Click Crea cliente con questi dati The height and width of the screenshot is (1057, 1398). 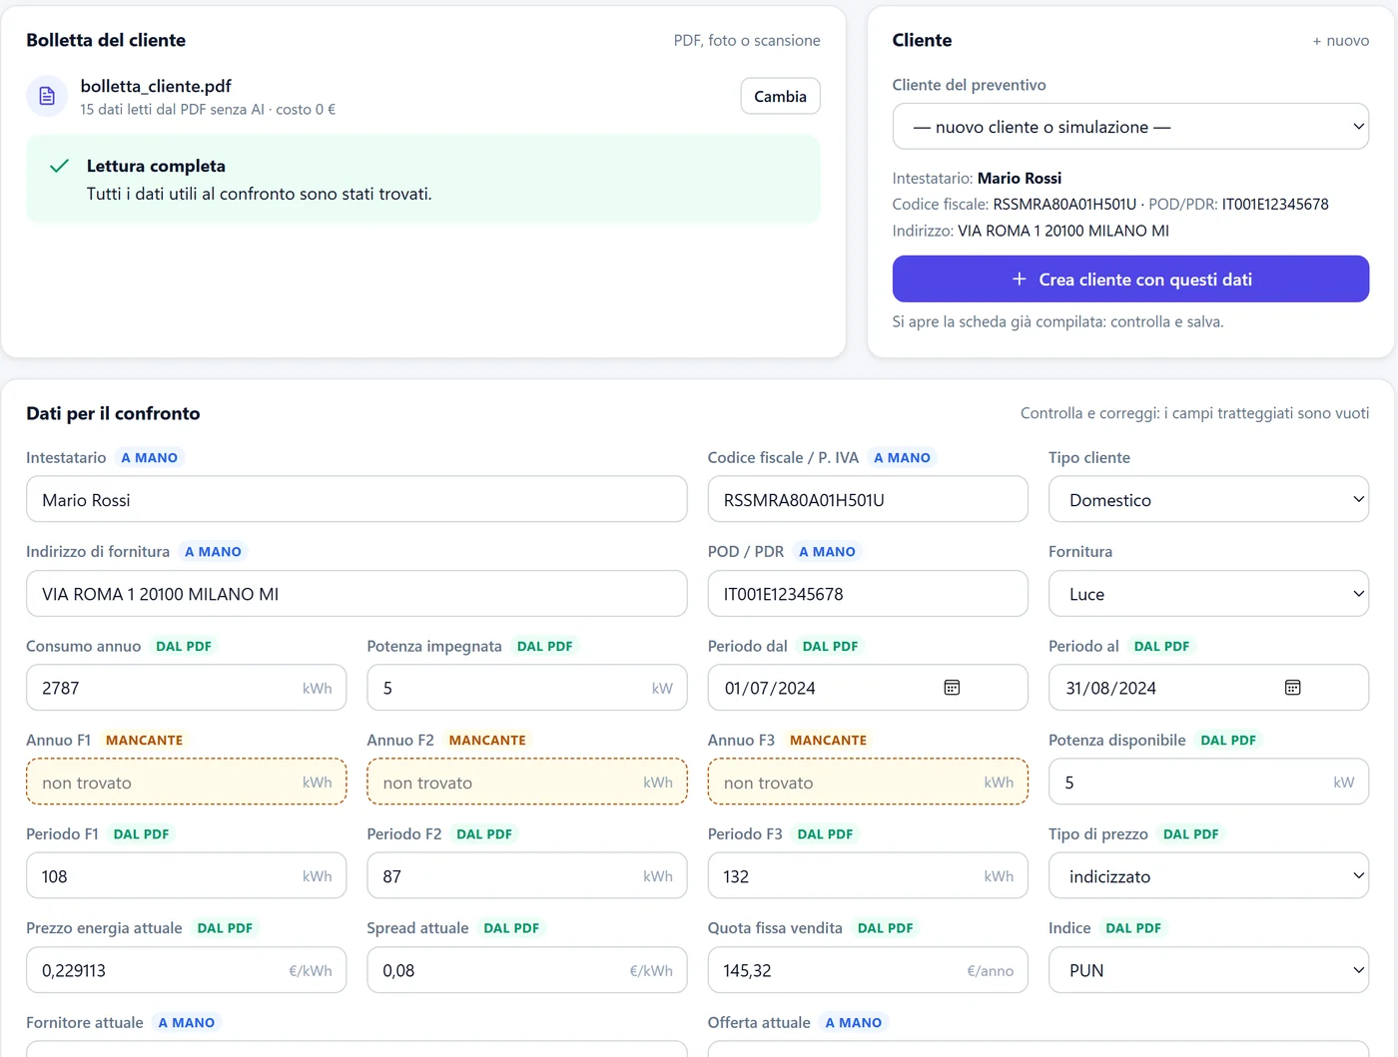click(x=1130, y=279)
